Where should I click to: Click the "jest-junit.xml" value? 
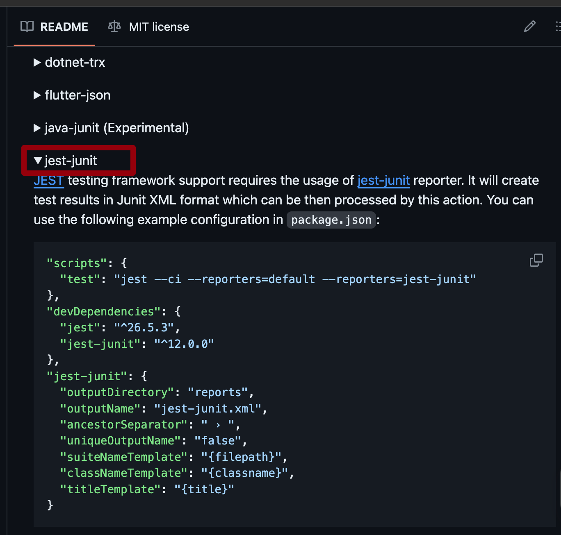(208, 408)
